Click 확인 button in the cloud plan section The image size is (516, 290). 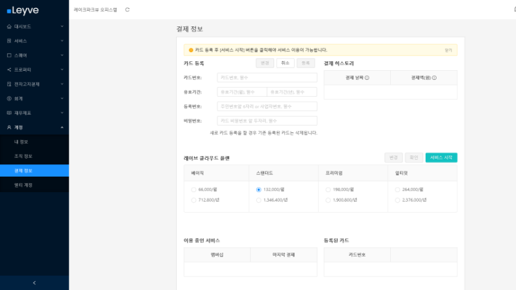pyautogui.click(x=414, y=157)
